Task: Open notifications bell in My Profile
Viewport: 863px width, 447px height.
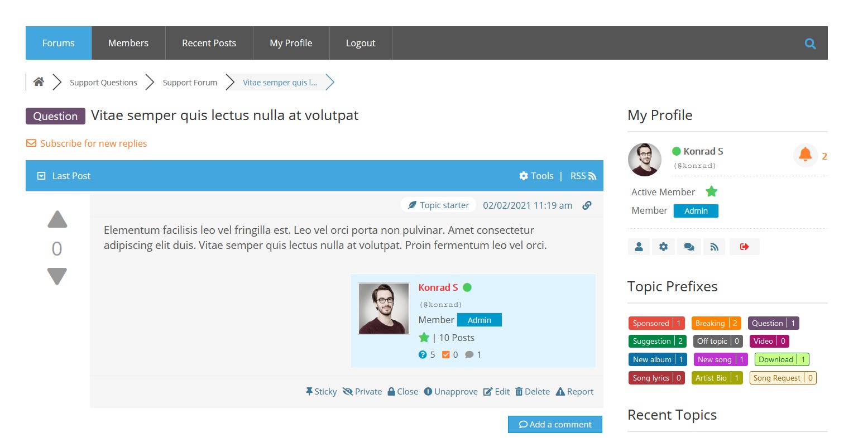Action: [x=805, y=155]
